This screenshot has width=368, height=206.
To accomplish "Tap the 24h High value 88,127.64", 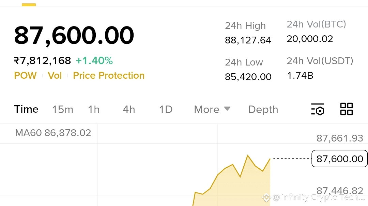I will (x=248, y=40).
